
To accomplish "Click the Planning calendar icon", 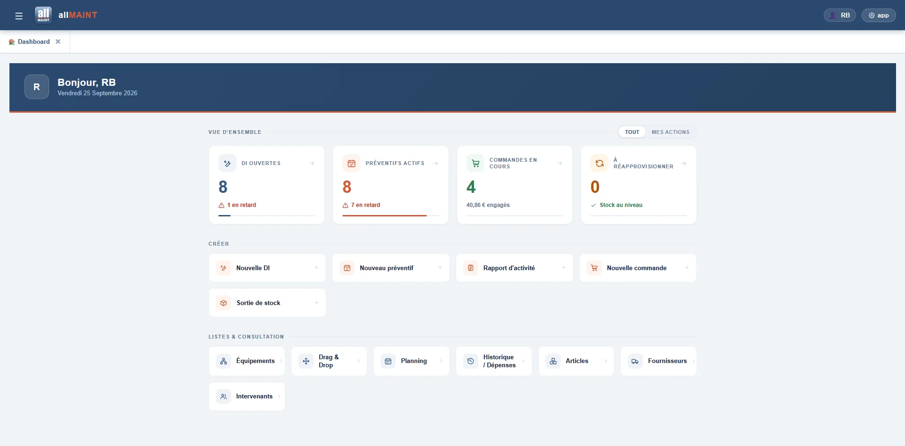I will click(x=388, y=361).
